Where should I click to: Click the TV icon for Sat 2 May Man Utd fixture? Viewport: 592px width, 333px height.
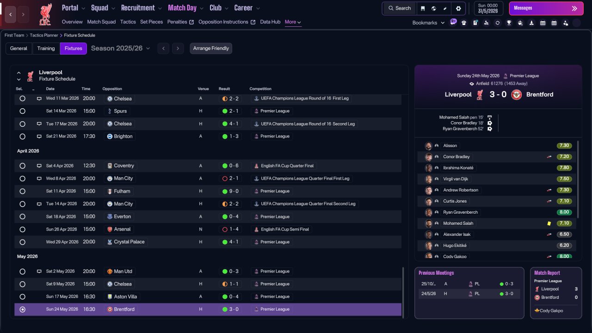coord(39,271)
